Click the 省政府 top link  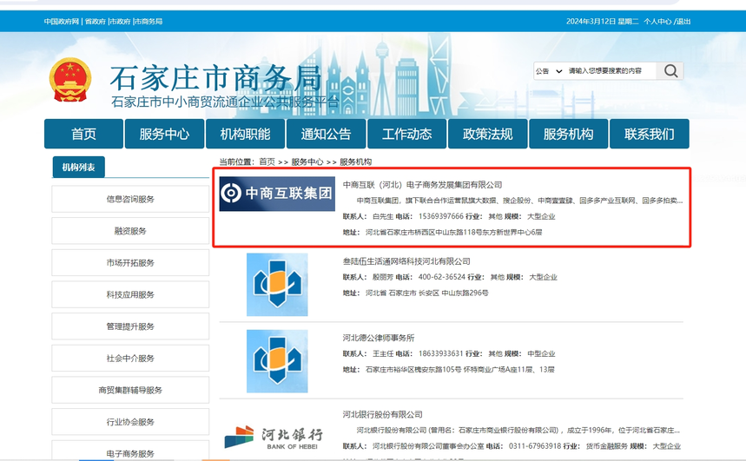[x=96, y=22]
